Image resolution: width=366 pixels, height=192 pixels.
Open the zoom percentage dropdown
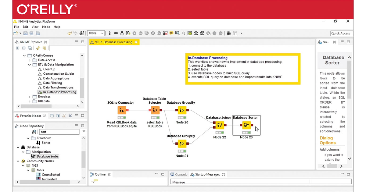[x=102, y=33]
